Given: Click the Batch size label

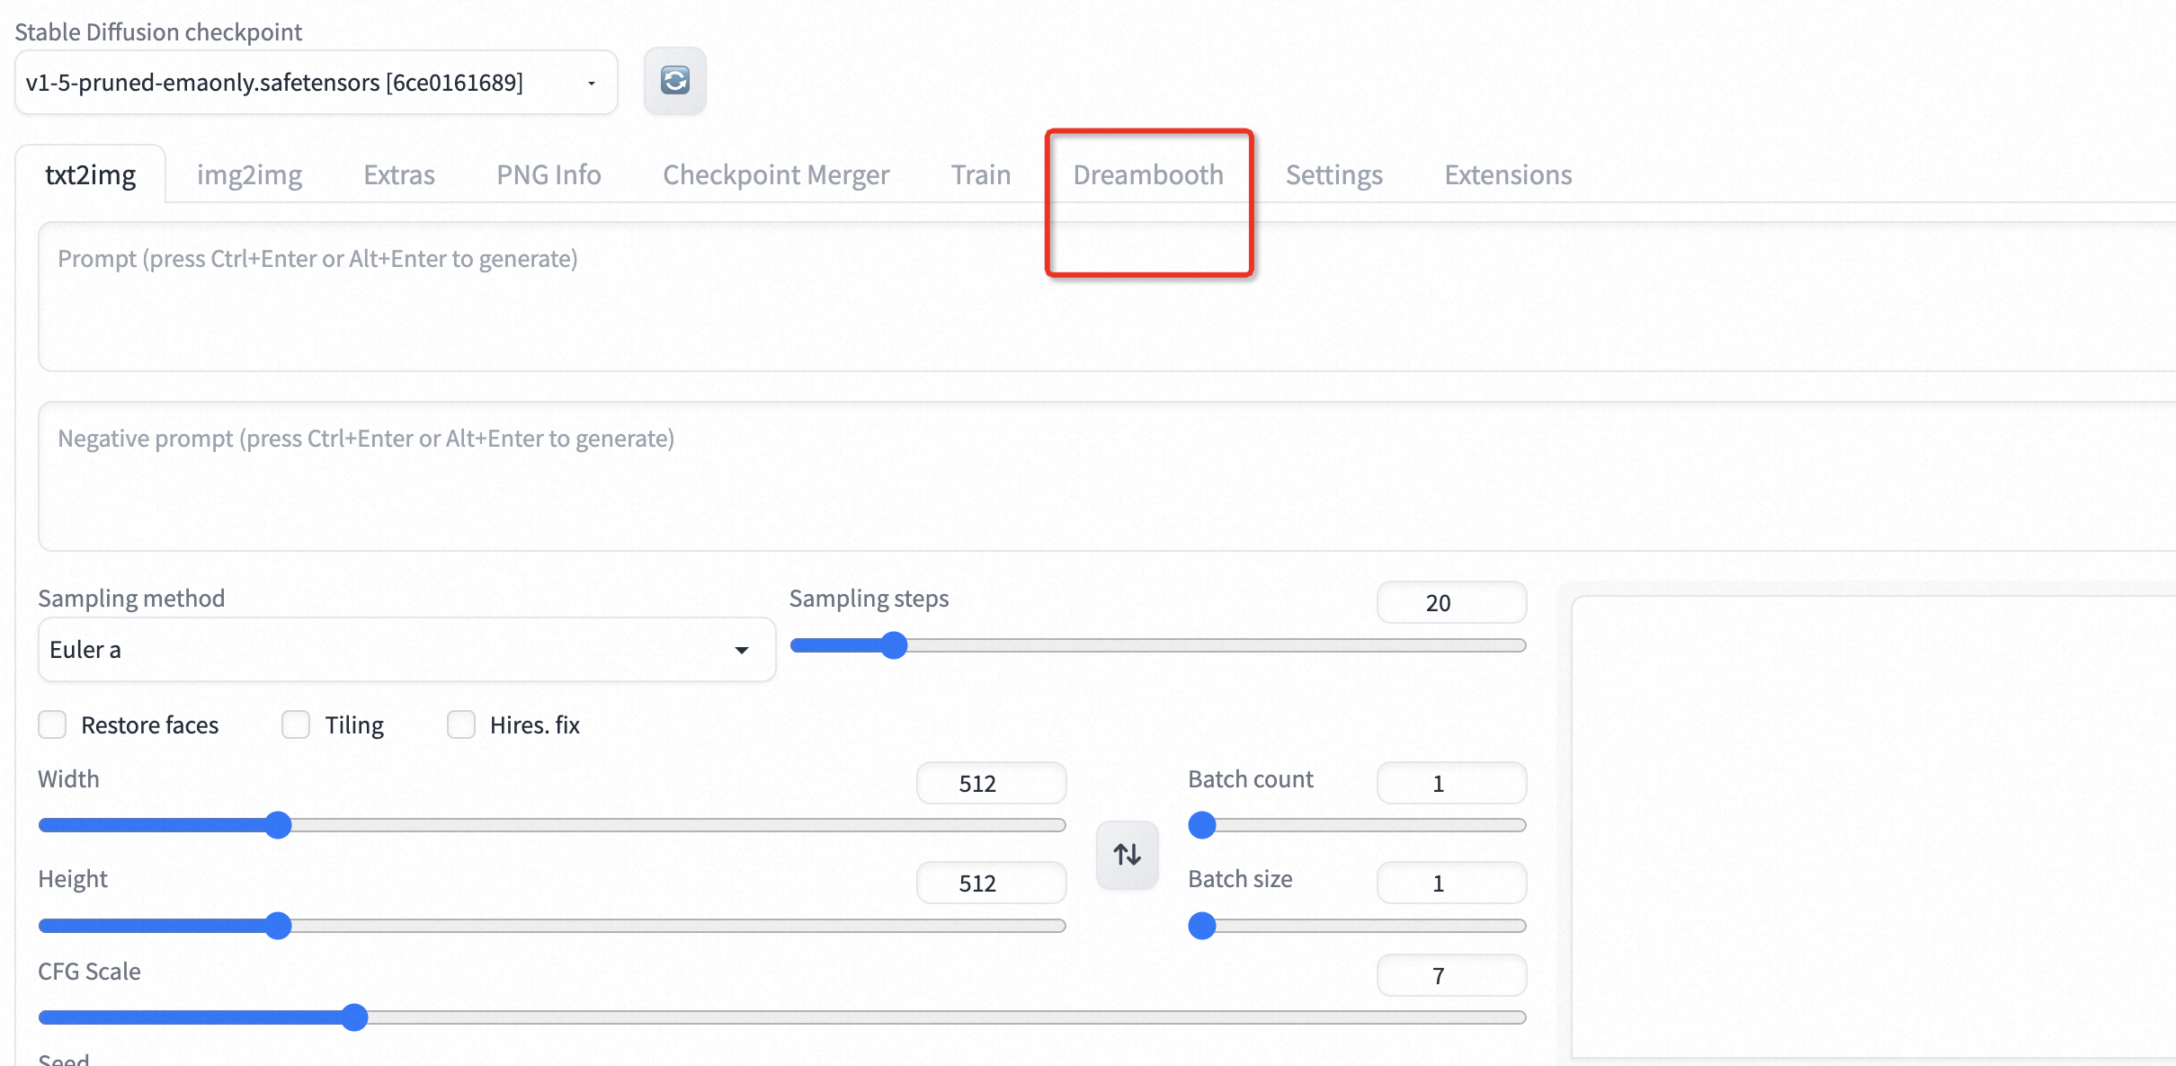Looking at the screenshot, I should (x=1240, y=879).
